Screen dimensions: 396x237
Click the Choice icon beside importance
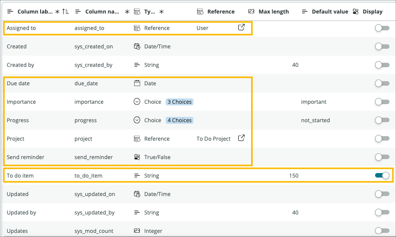pos(137,102)
